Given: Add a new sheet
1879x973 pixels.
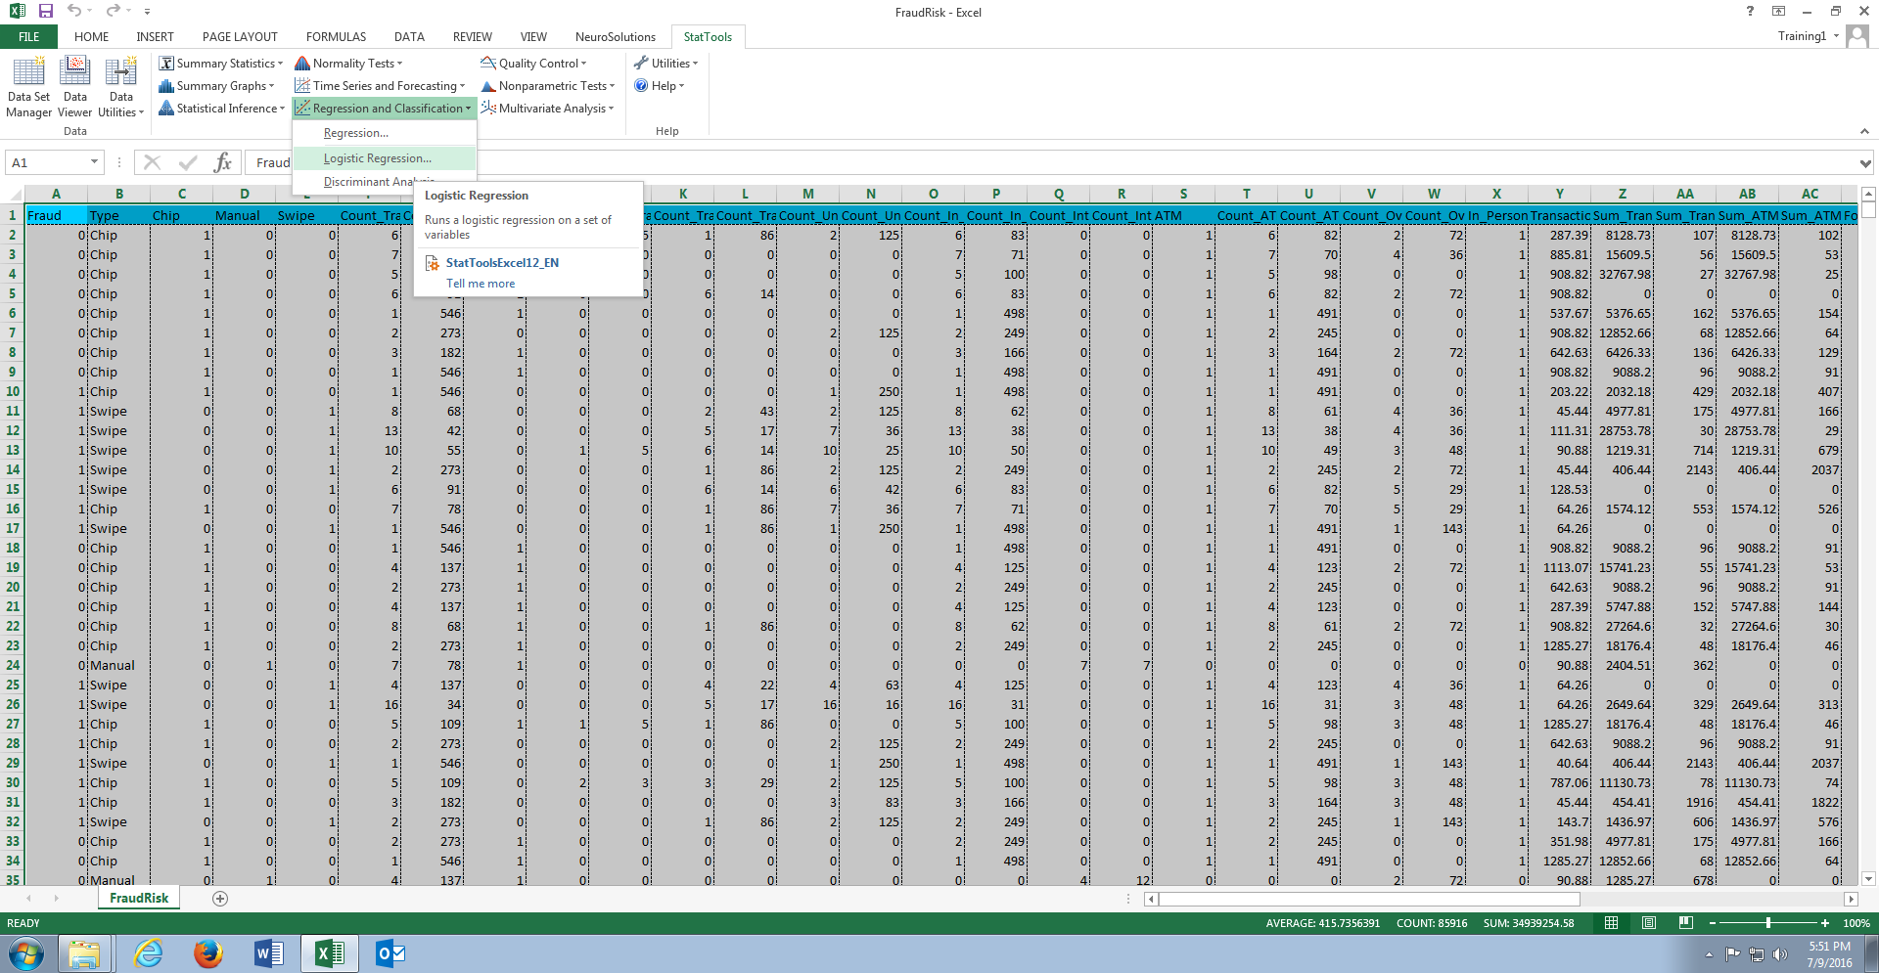Looking at the screenshot, I should (x=220, y=899).
